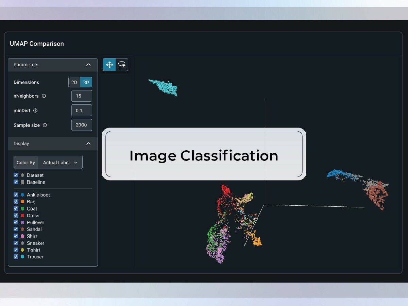Select the rotate/orbit tool icon
Screen dimensions: 408x306
pos(122,65)
